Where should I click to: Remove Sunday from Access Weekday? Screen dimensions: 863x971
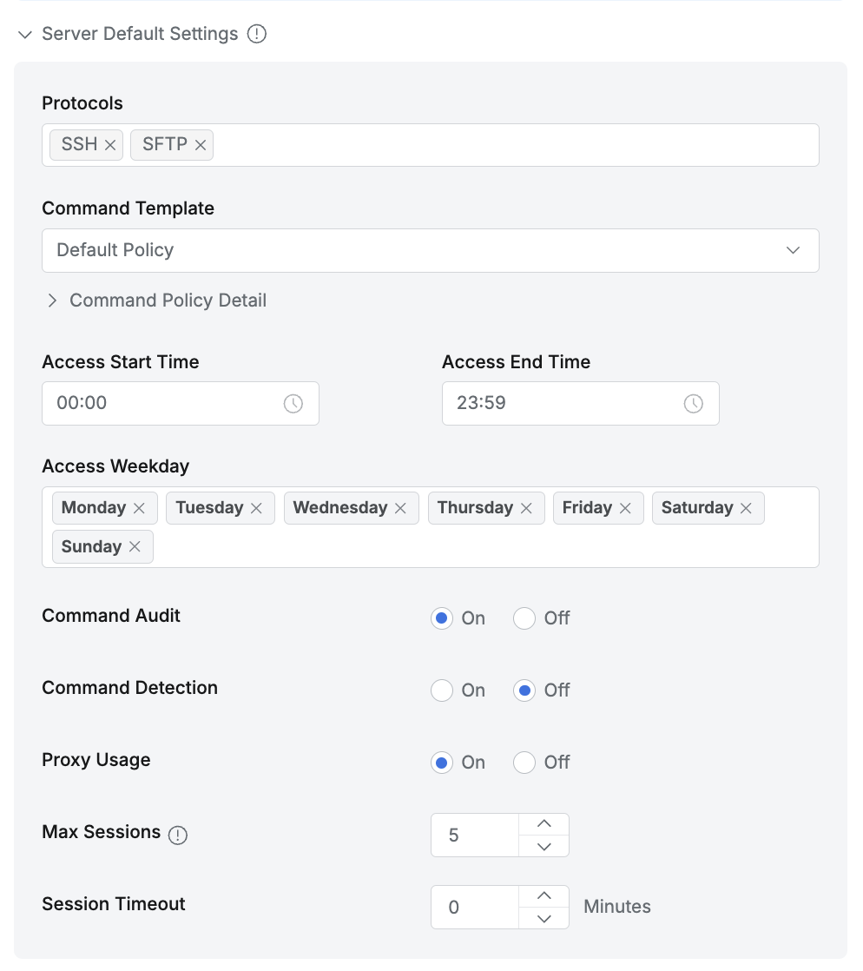tap(135, 547)
